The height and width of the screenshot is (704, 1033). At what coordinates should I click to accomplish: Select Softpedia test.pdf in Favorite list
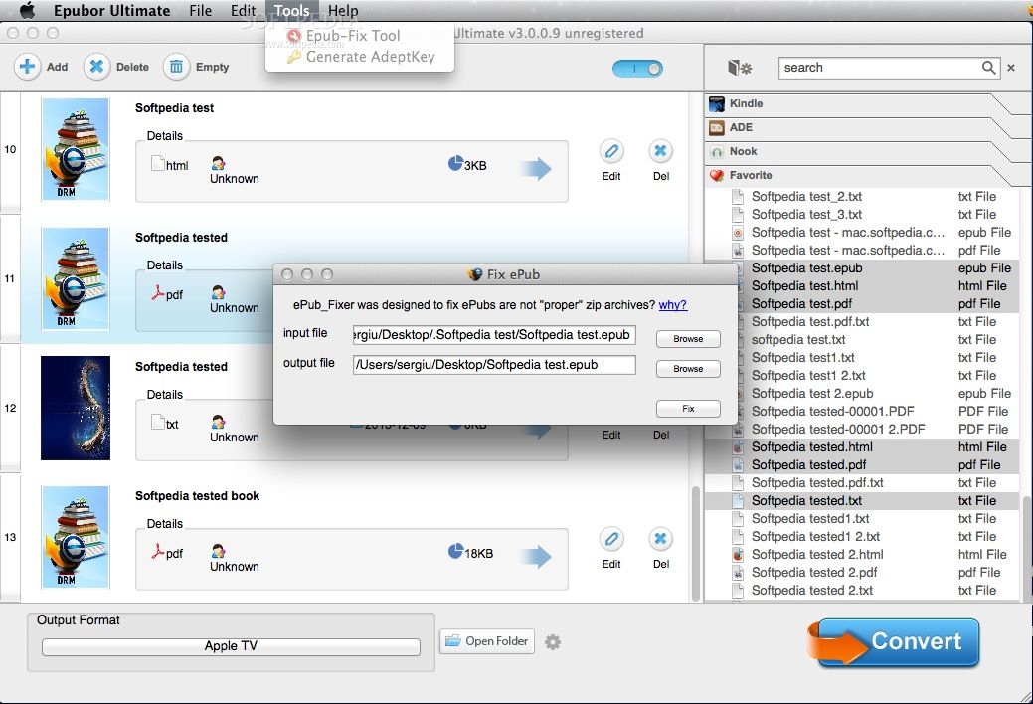[862, 304]
